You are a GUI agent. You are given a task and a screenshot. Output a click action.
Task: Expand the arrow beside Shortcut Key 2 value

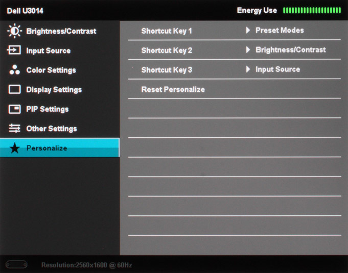(x=248, y=49)
